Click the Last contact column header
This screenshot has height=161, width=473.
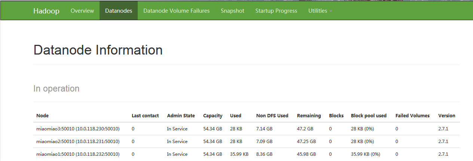click(x=145, y=116)
